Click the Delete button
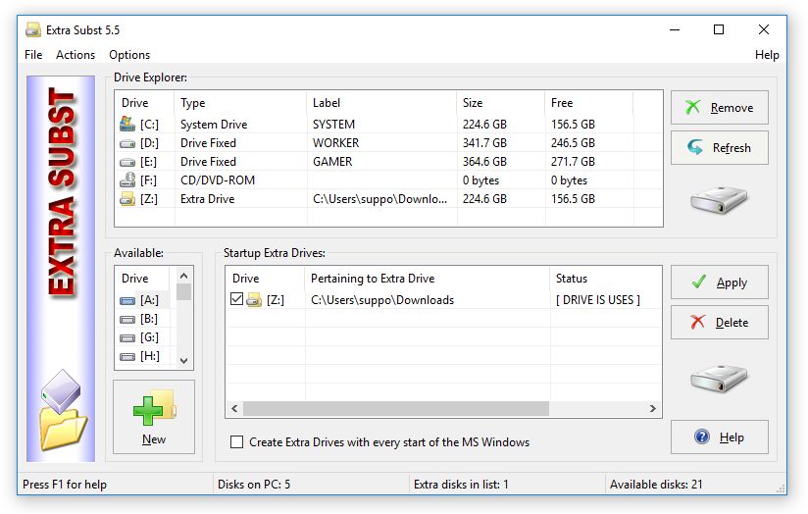 pos(719,322)
